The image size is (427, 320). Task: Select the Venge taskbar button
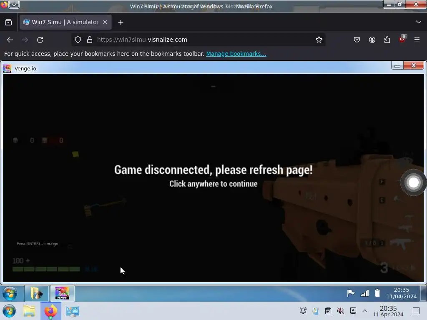pos(63,294)
